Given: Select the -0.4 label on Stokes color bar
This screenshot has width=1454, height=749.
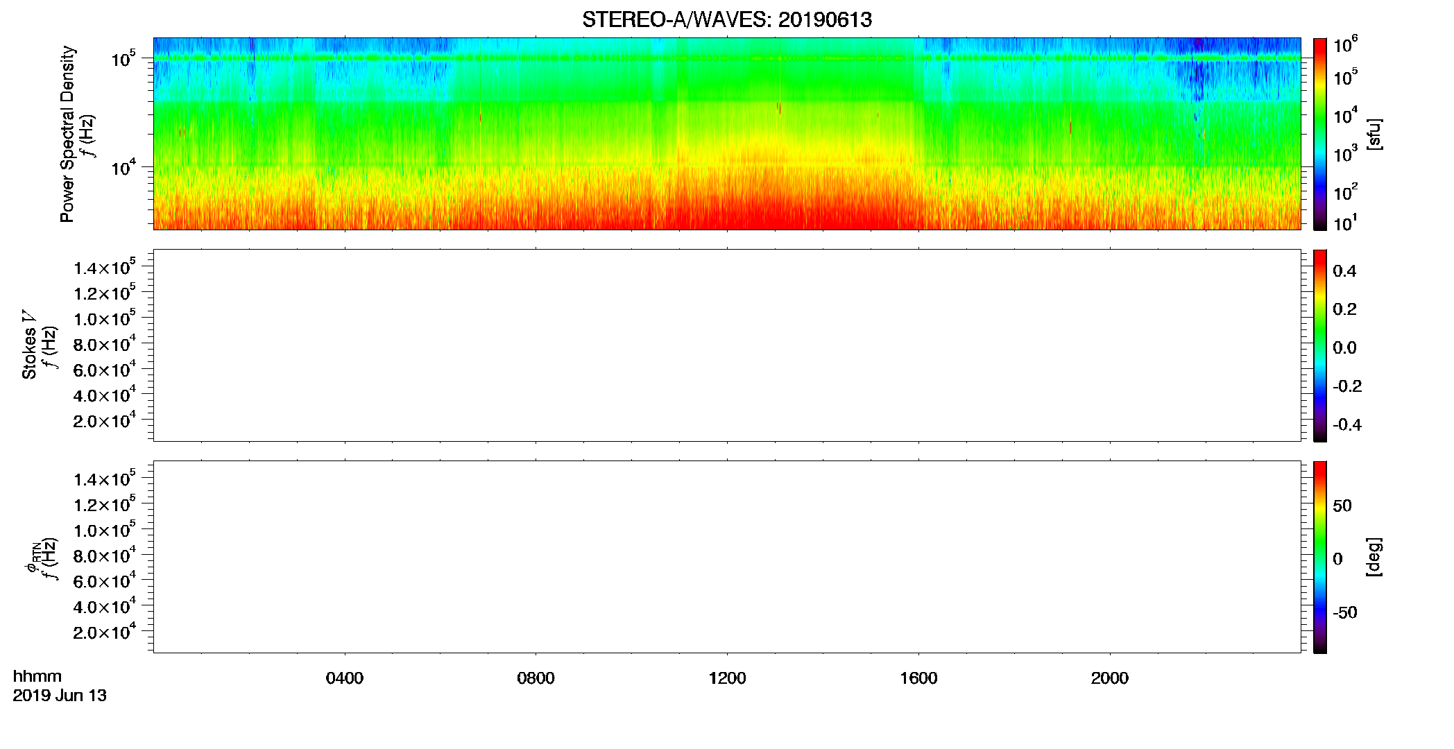Looking at the screenshot, I should (x=1347, y=424).
